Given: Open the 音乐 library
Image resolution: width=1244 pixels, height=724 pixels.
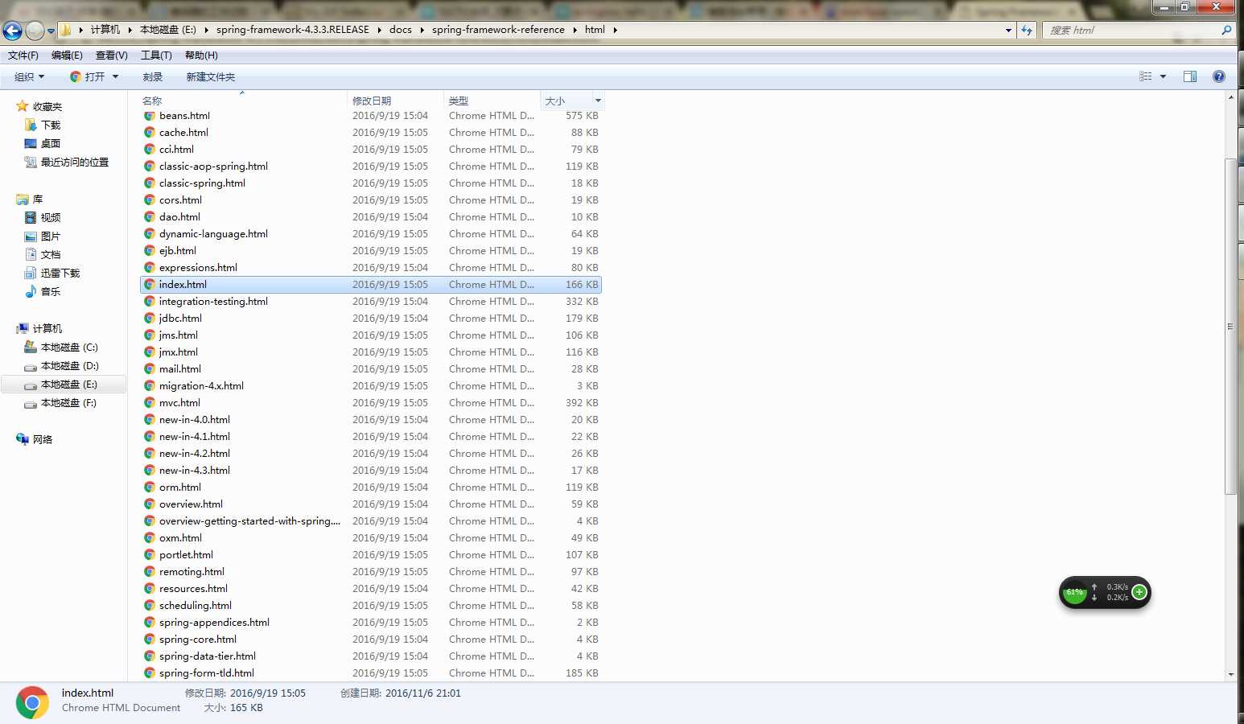Looking at the screenshot, I should pyautogui.click(x=43, y=291).
